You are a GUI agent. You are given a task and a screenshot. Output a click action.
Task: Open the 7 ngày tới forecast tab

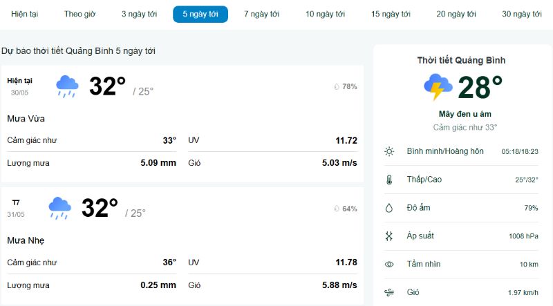click(262, 14)
